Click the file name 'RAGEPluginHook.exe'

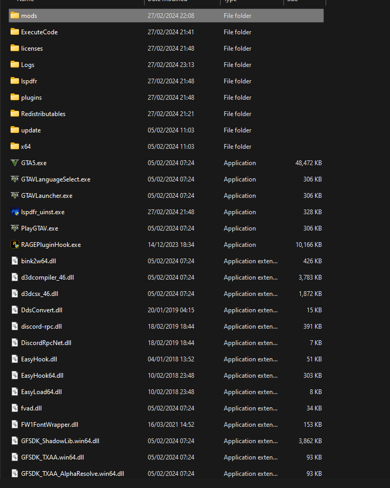[51, 245]
